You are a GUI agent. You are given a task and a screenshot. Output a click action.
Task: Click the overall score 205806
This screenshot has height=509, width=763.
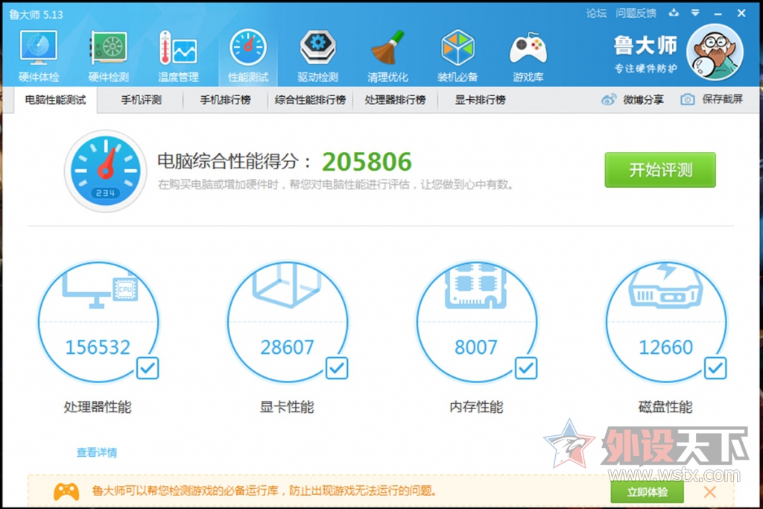click(367, 162)
